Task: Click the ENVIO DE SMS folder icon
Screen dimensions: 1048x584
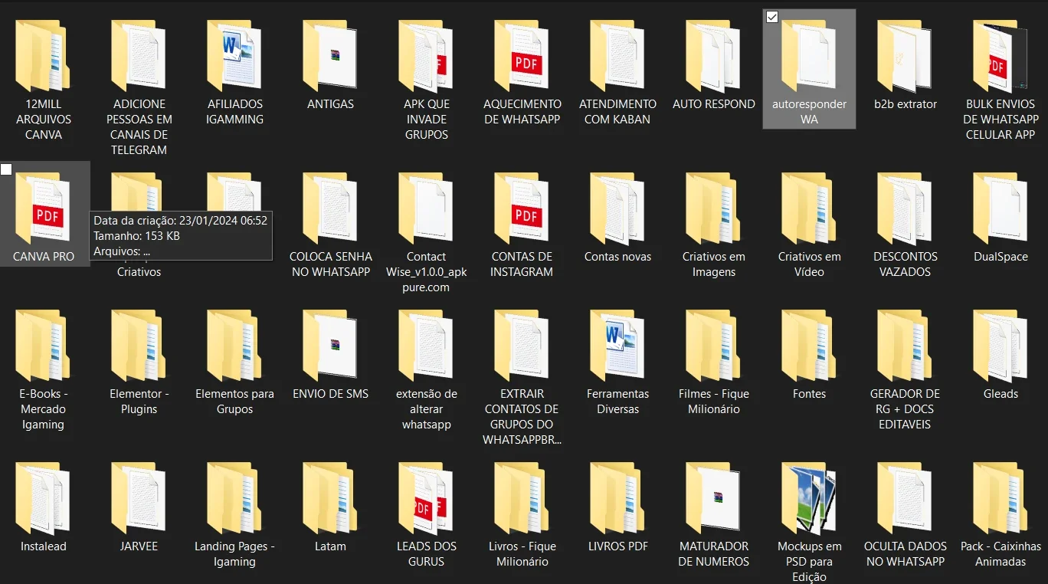Action: click(x=330, y=346)
